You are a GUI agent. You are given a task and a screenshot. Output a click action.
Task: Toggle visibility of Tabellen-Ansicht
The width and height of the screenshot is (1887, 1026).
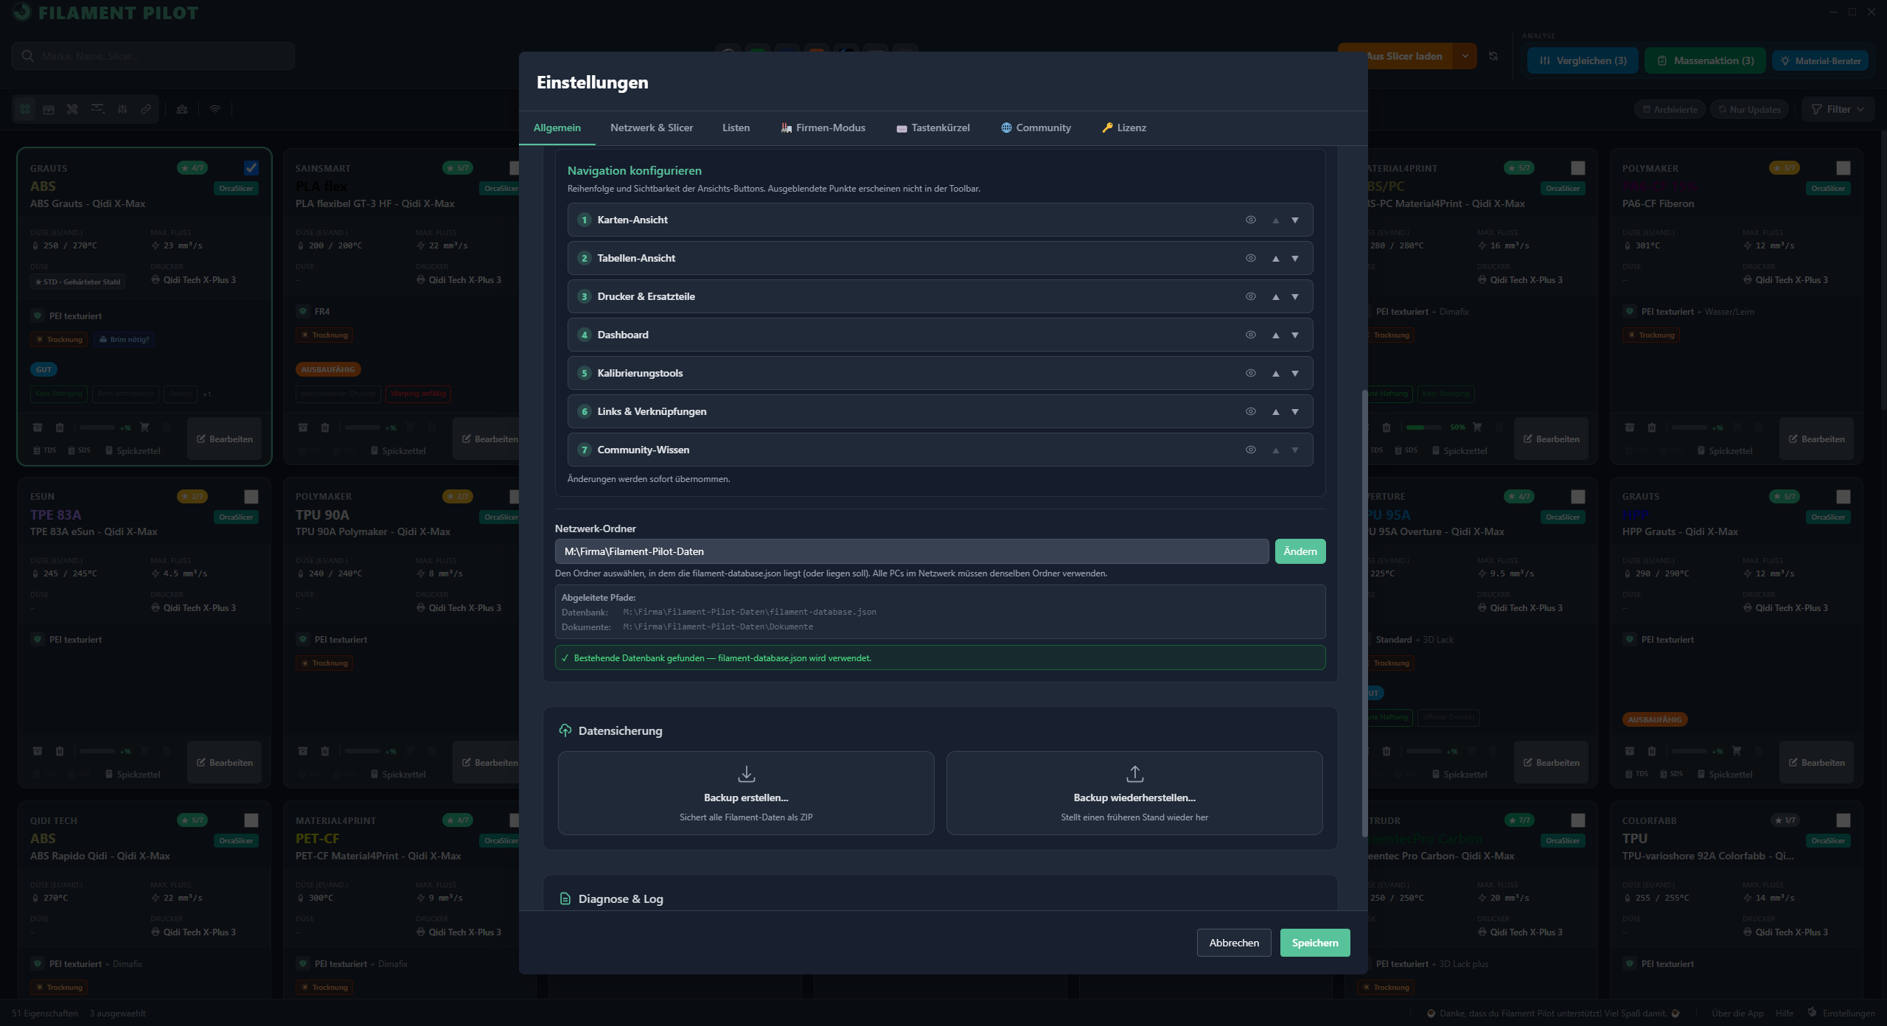[x=1251, y=258]
